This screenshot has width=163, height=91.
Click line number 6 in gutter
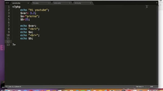(9, 22)
